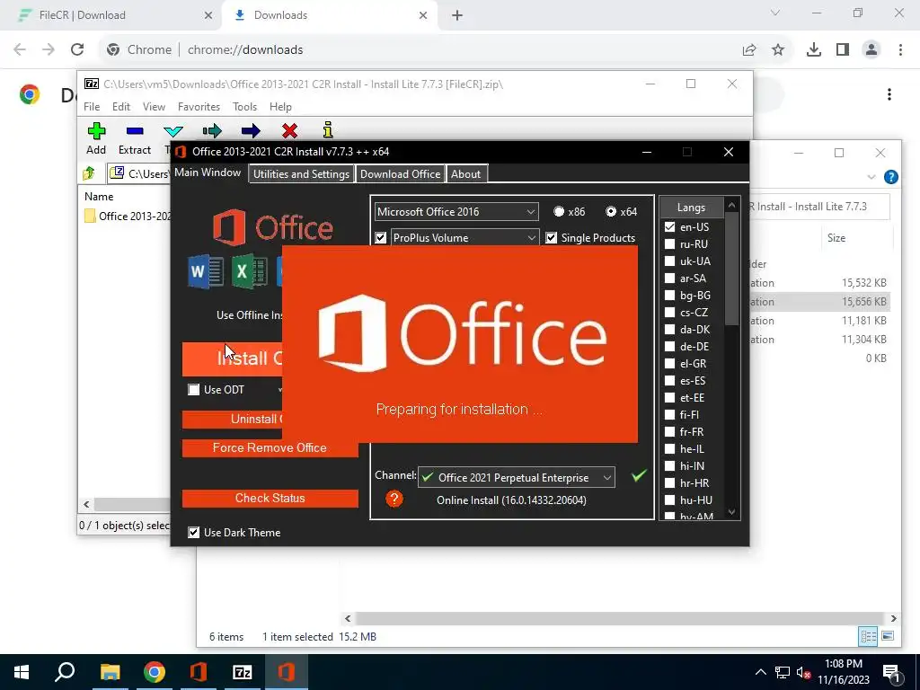Click the Uninstall Office button
920x690 pixels.
point(233,419)
